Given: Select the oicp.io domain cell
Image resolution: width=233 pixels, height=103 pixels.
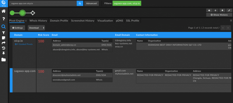Looking at the screenshot, I should (x=18, y=41).
